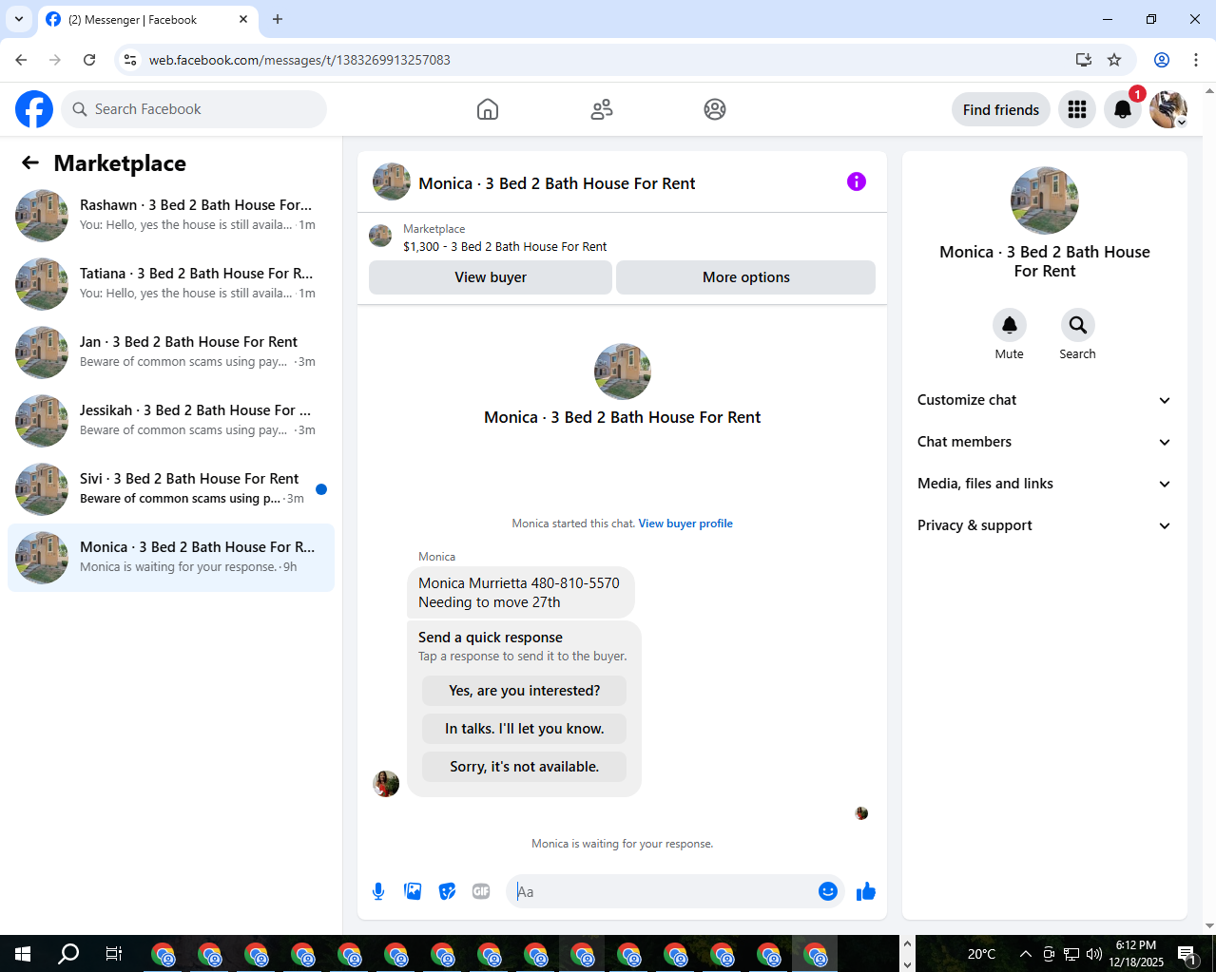Open account profile picture menu
Viewport: 1216px width, 972px height.
1168,109
